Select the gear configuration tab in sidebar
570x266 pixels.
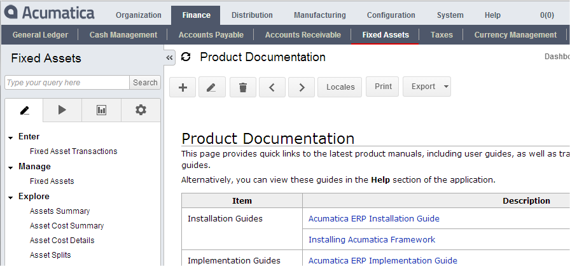[x=141, y=110]
